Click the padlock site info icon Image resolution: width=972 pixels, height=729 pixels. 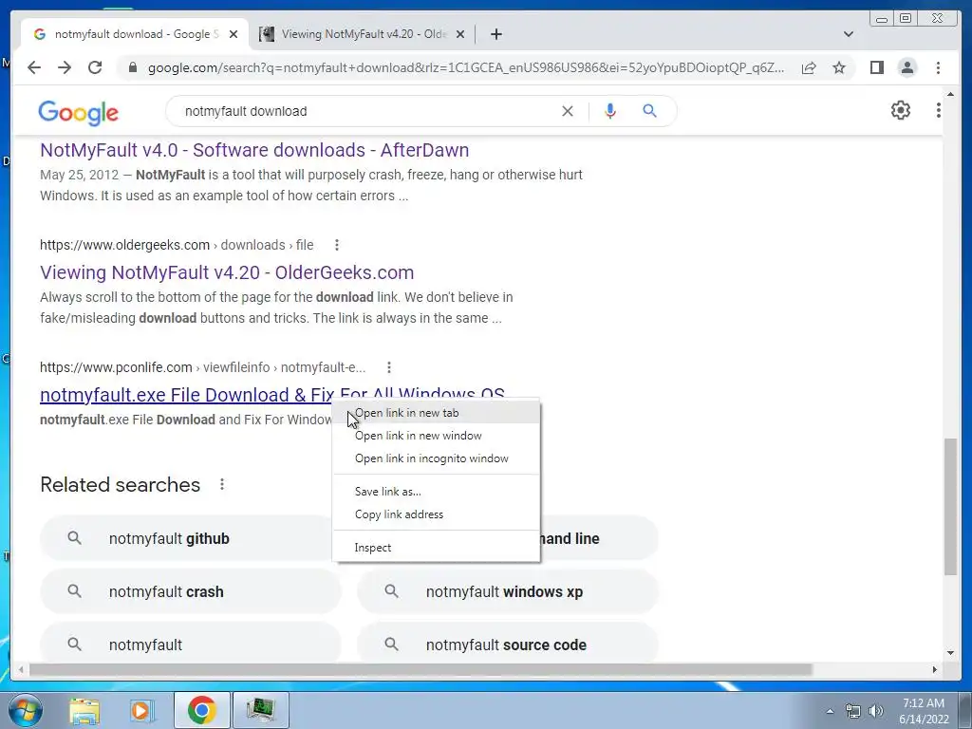click(x=133, y=67)
